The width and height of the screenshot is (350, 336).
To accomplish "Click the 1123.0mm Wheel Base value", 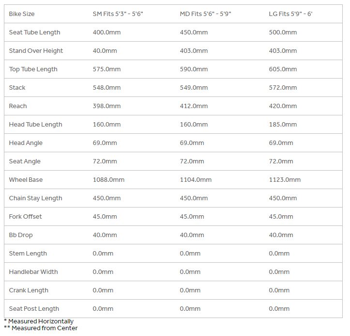I will click(x=285, y=180).
